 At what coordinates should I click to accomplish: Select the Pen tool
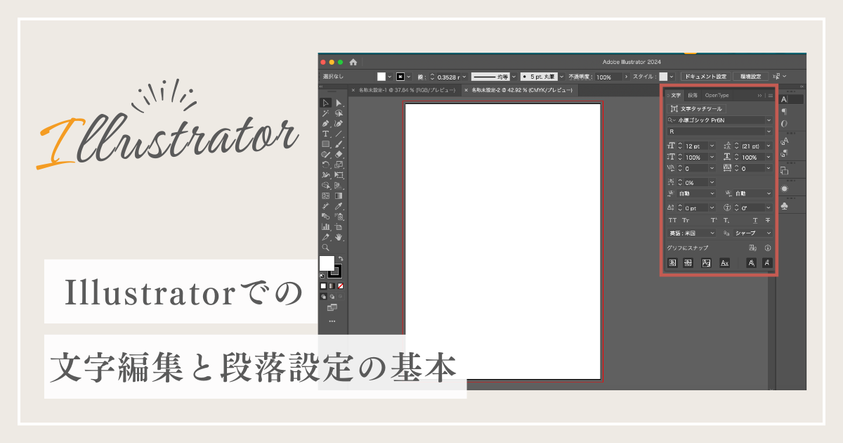tap(326, 124)
